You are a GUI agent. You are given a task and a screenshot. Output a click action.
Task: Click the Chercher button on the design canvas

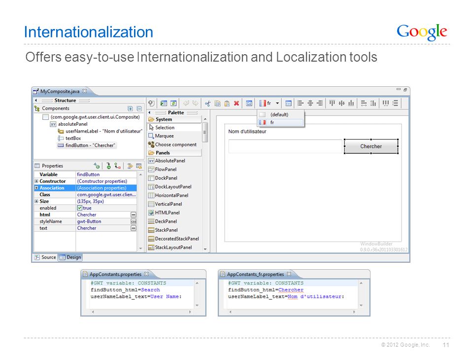pos(371,146)
